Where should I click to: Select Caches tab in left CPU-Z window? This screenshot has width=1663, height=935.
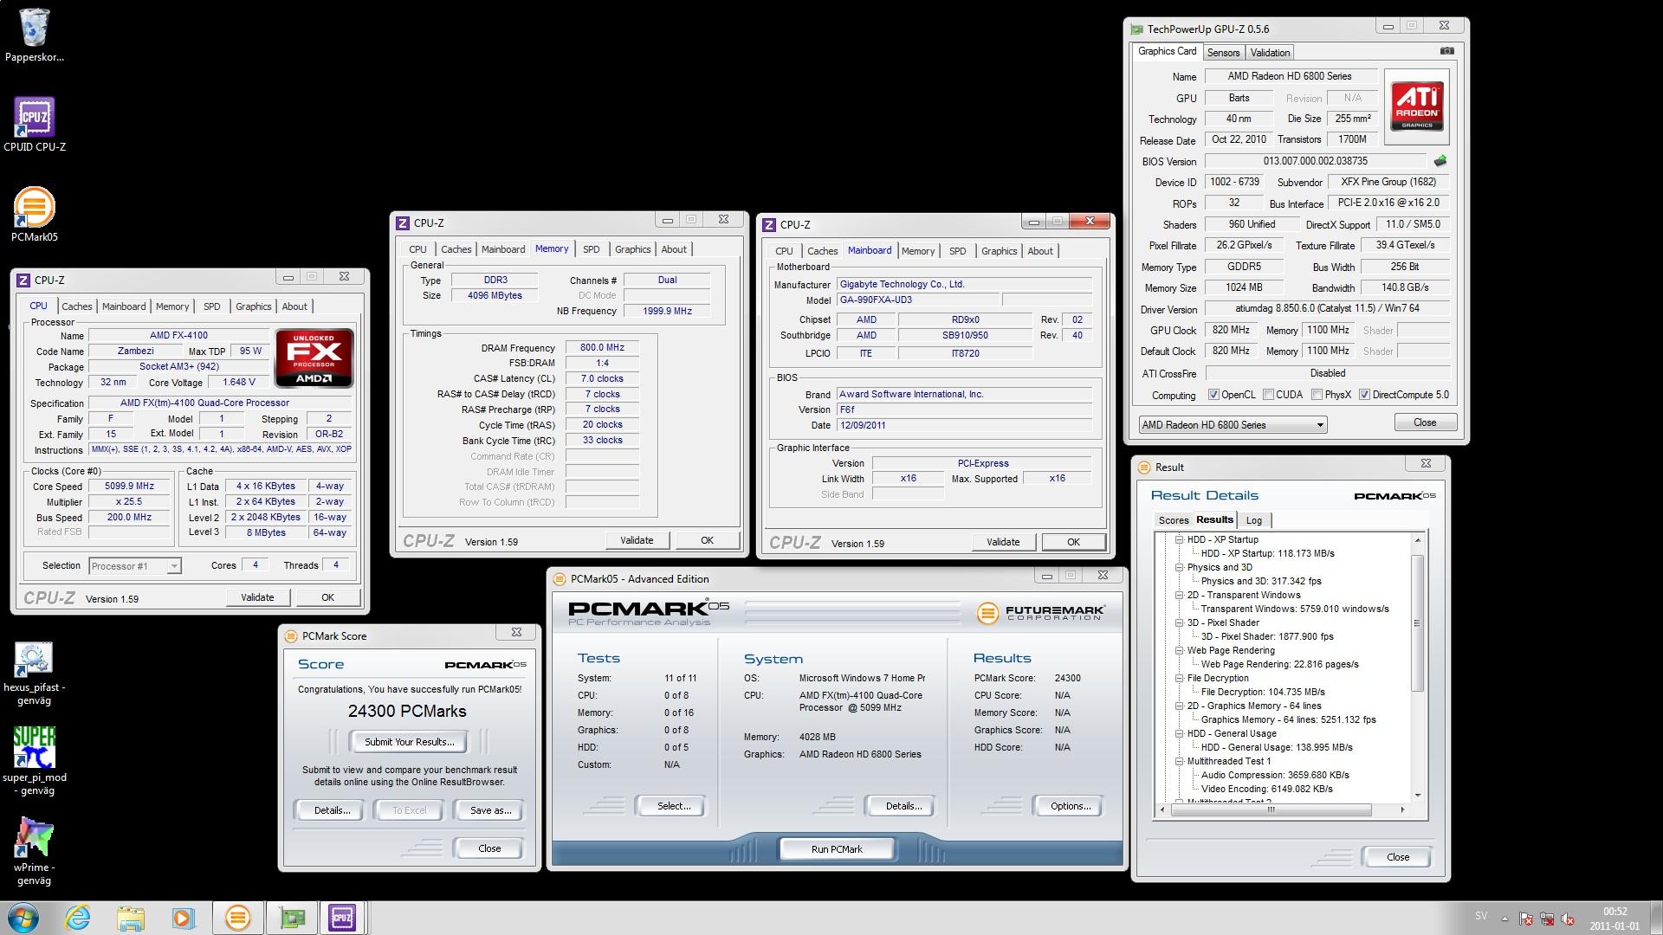(76, 306)
